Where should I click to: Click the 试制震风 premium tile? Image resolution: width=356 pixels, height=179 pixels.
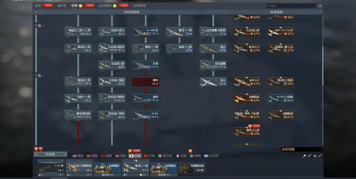pos(281,115)
